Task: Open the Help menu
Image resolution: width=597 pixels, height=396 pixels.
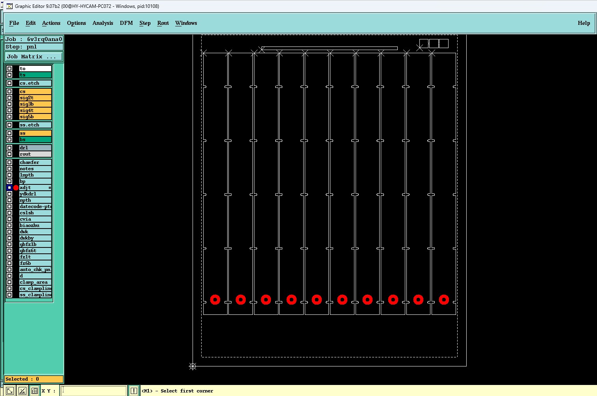Action: (x=584, y=23)
